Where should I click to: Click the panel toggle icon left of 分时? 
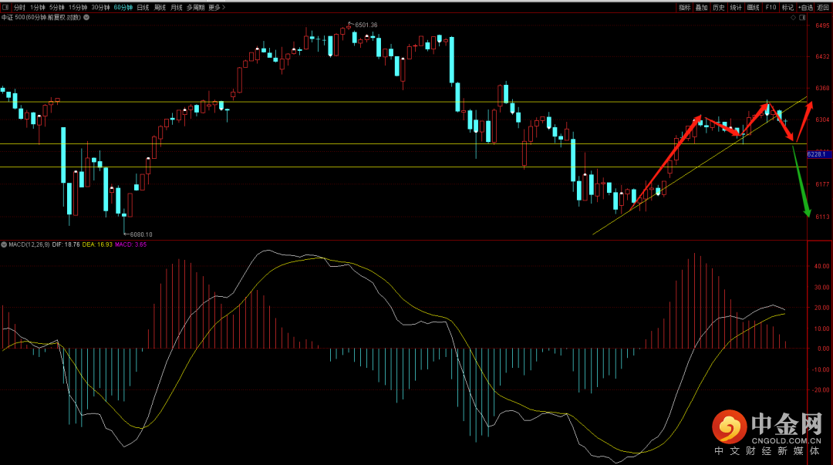(x=5, y=8)
